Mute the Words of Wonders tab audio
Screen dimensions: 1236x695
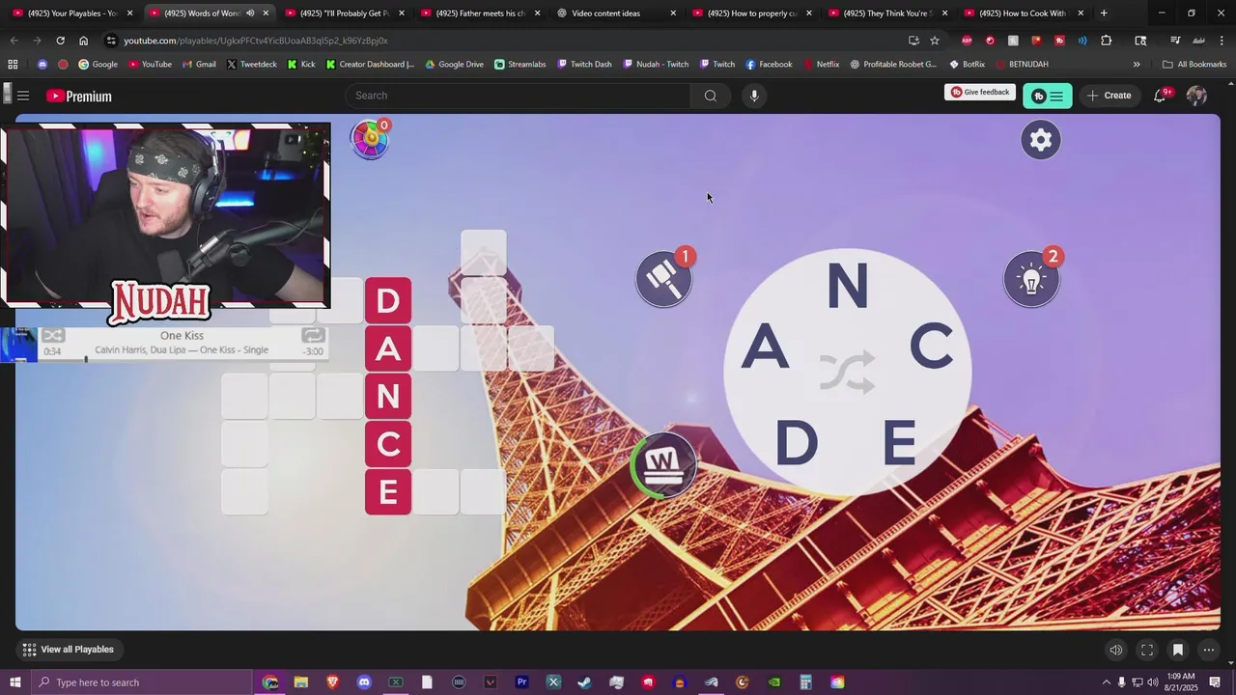(x=250, y=14)
